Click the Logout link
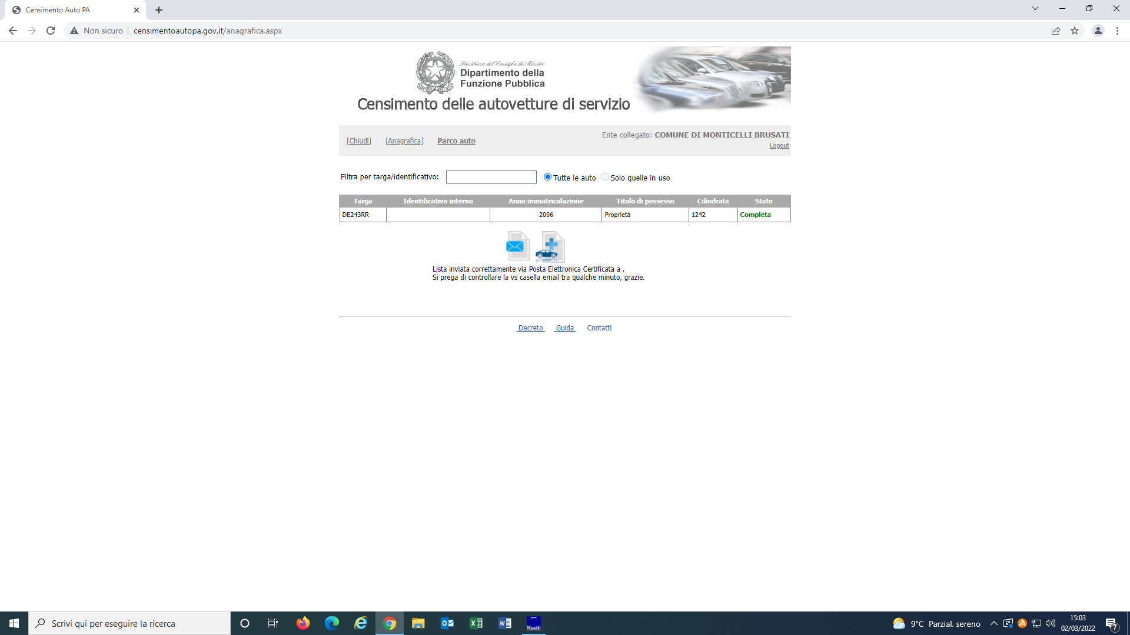 click(x=779, y=146)
